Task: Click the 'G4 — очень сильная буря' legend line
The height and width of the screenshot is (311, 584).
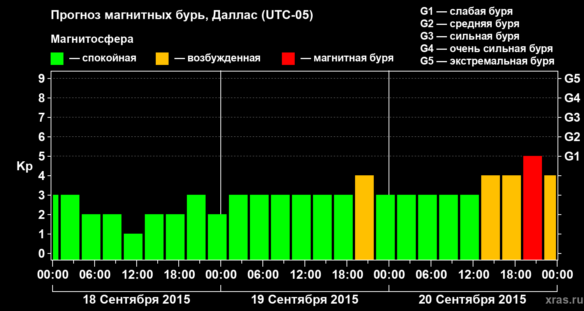Action: (x=487, y=49)
